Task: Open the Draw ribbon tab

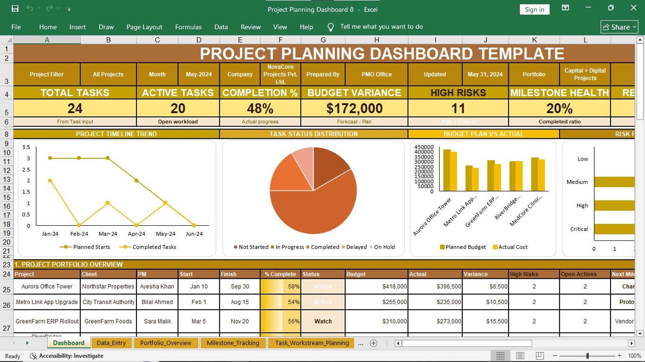Action: (x=106, y=27)
